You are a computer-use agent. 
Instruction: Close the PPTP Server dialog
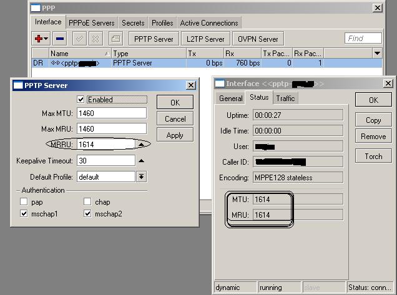(190, 85)
